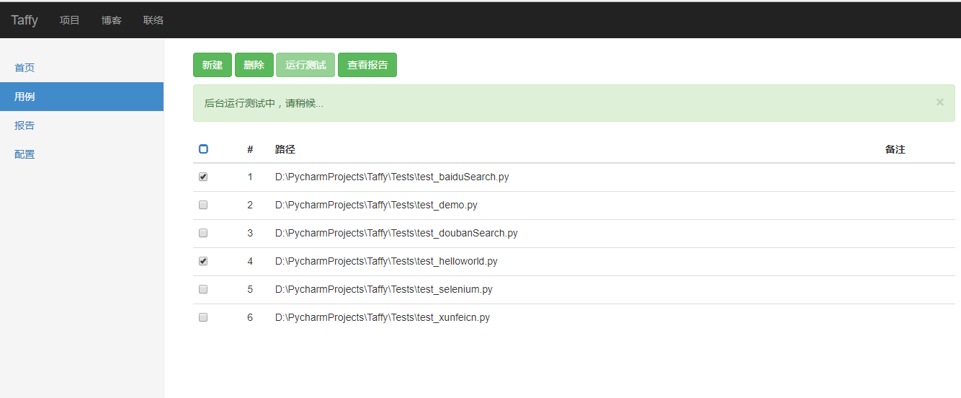Open the 项目 navbar menu
The width and height of the screenshot is (961, 398).
click(x=70, y=20)
